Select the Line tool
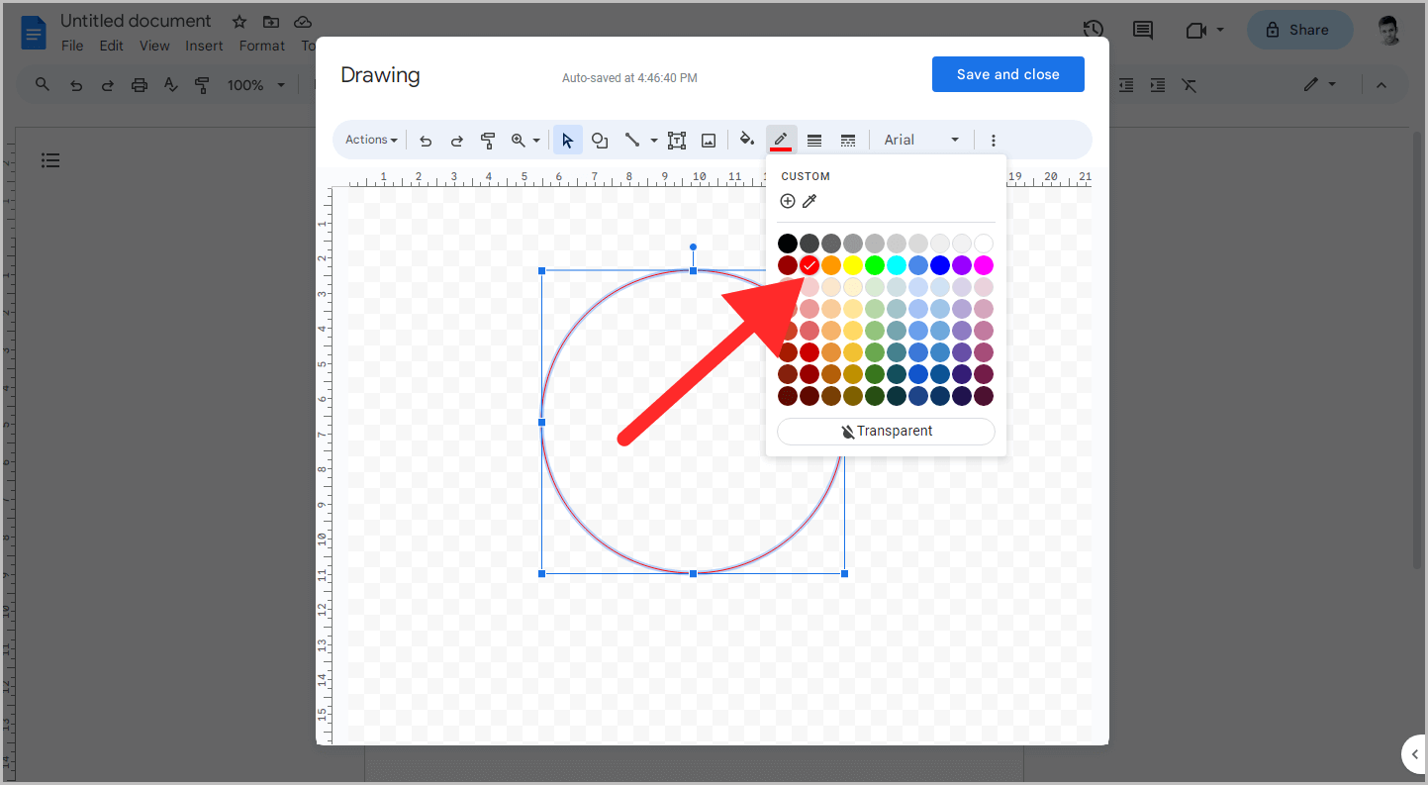This screenshot has width=1428, height=785. [634, 140]
